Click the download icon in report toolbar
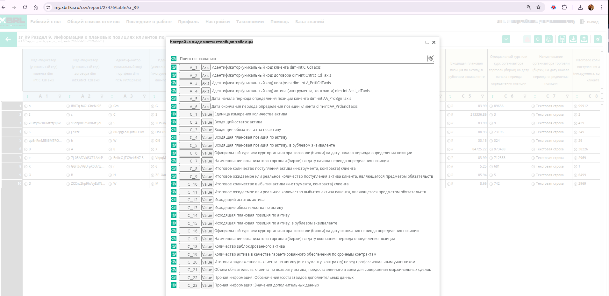The height and width of the screenshot is (296, 609). point(573,39)
